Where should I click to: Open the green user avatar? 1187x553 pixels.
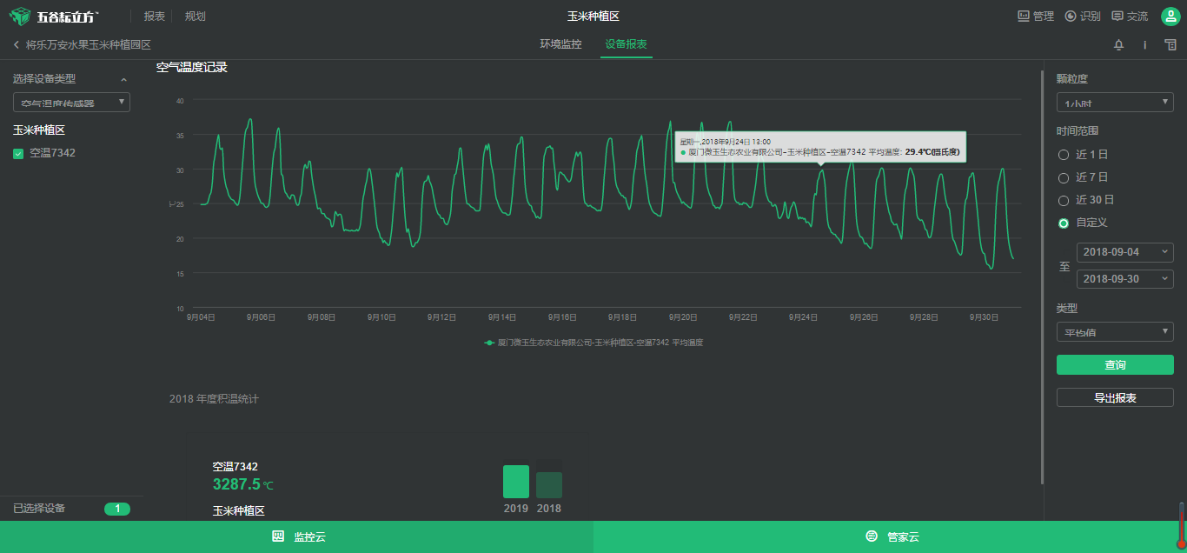1170,17
